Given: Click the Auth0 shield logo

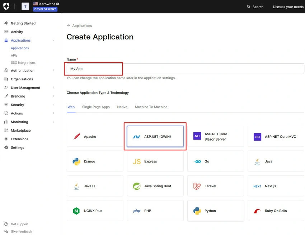Looking at the screenshot, I should click(x=6, y=6).
